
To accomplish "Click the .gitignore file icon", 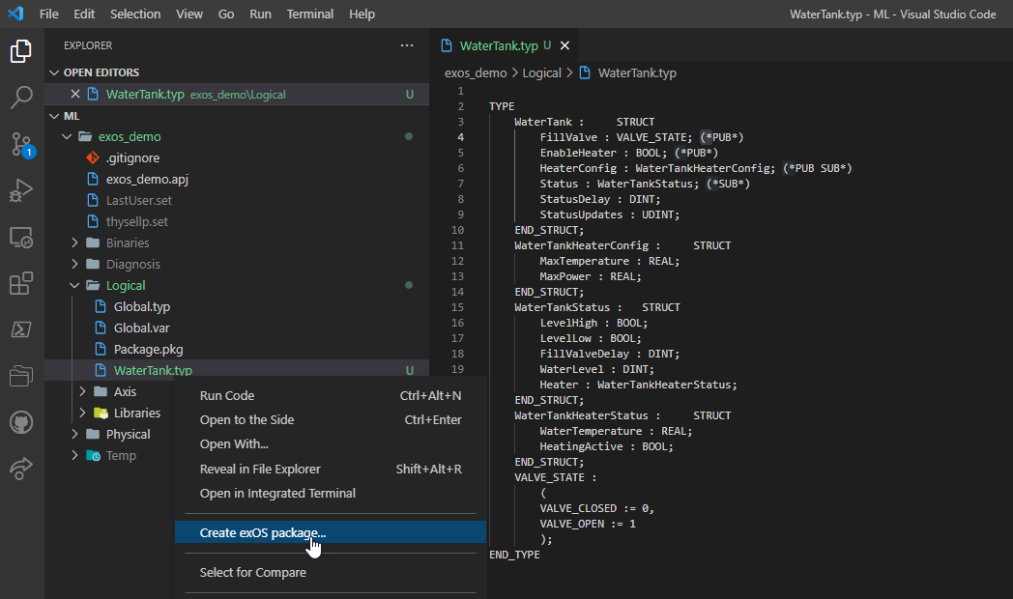I will pos(93,157).
